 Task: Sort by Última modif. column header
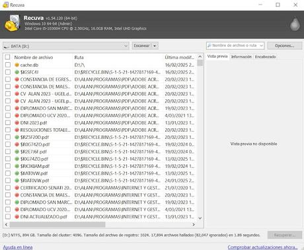click(180, 58)
